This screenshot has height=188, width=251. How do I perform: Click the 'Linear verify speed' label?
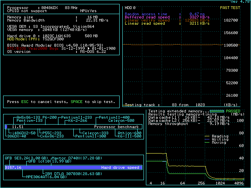point(147,20)
